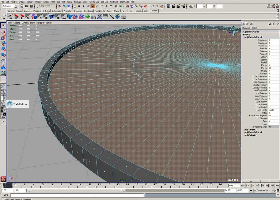280x200 pixels.
Task: Switch to single perspective view layout
Action: click(x=3, y=86)
